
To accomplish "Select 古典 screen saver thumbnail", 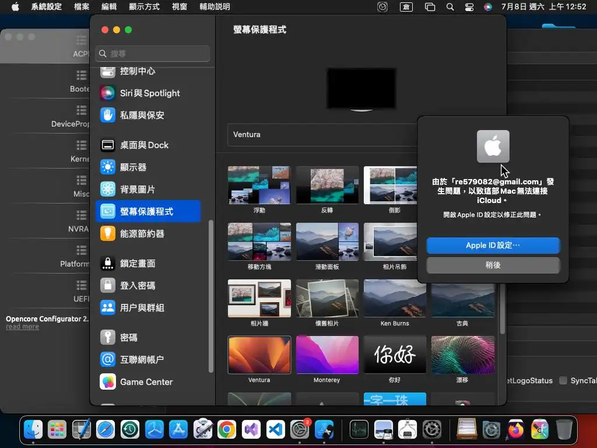I will point(462,300).
